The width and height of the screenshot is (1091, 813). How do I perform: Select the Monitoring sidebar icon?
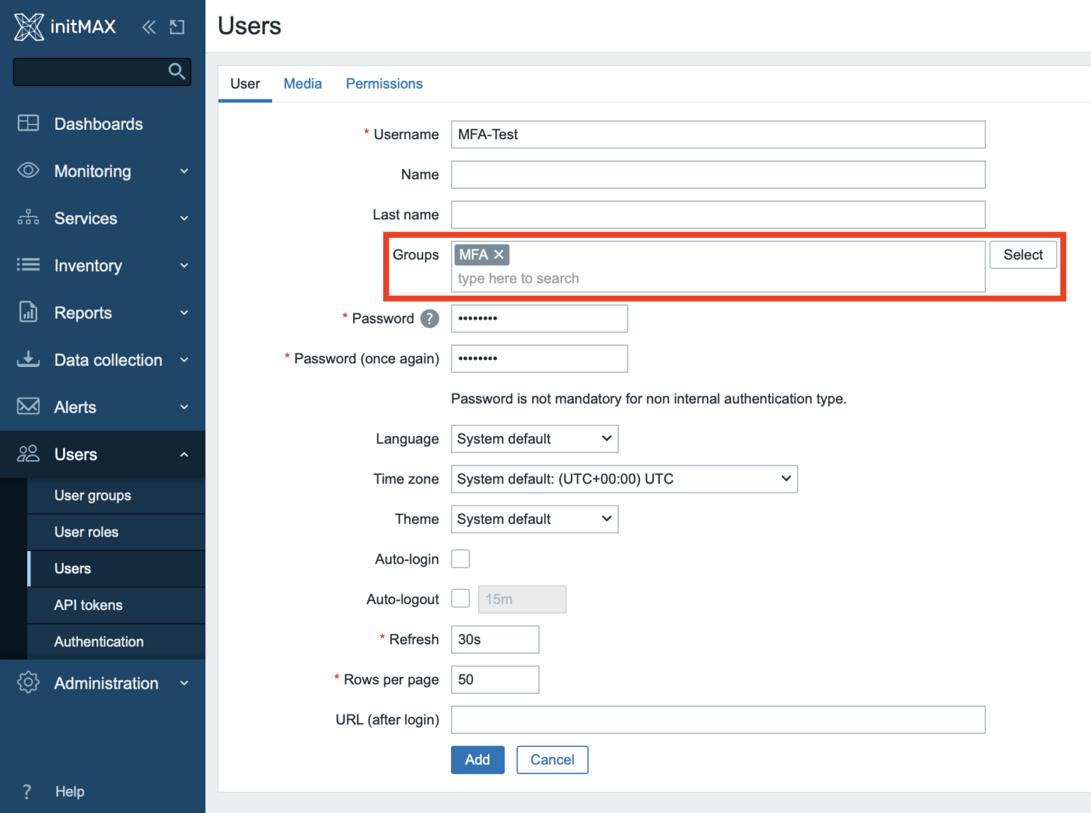point(28,170)
